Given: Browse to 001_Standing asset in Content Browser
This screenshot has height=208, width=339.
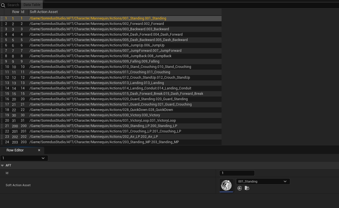Looking at the screenshot, I should coord(247,188).
